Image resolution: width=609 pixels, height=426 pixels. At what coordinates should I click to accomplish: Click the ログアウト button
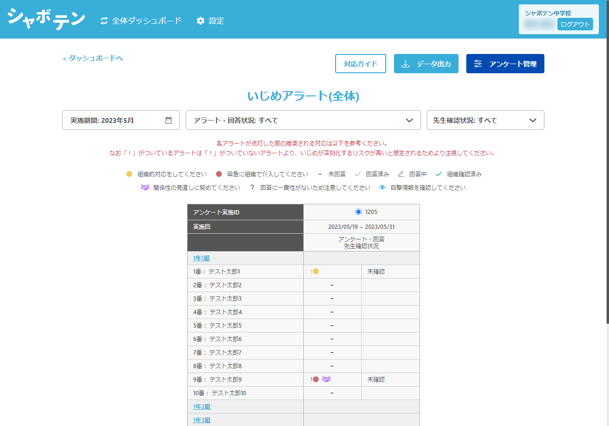pyautogui.click(x=575, y=24)
